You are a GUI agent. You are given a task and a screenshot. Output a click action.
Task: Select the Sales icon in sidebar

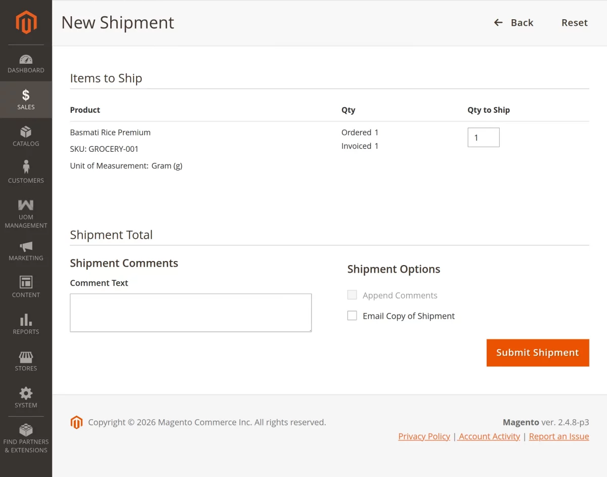point(26,99)
